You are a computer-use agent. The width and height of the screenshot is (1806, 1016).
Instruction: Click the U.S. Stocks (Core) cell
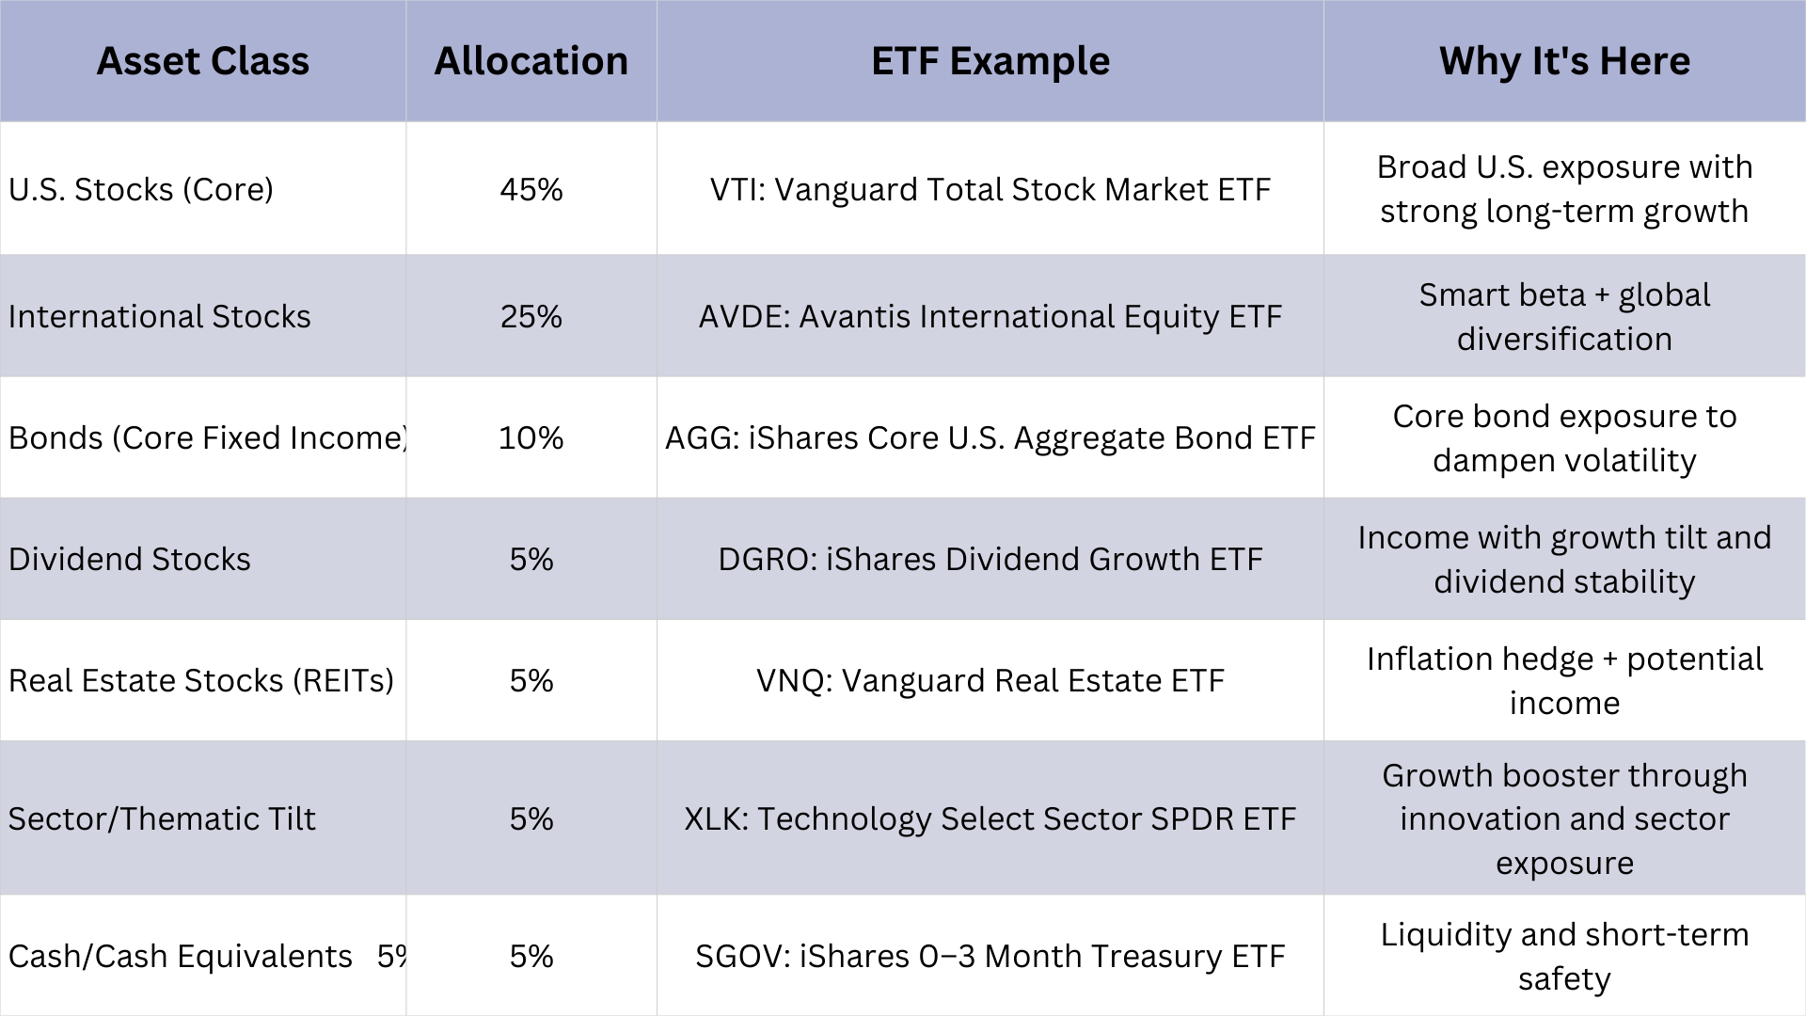point(141,189)
